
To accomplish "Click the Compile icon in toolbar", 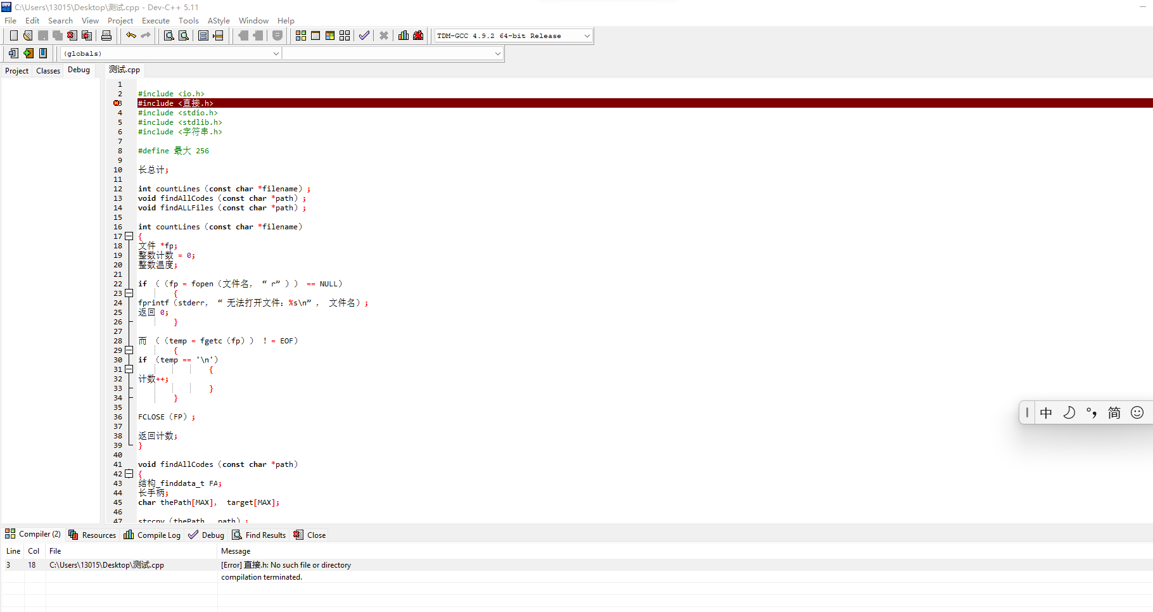I will [301, 35].
